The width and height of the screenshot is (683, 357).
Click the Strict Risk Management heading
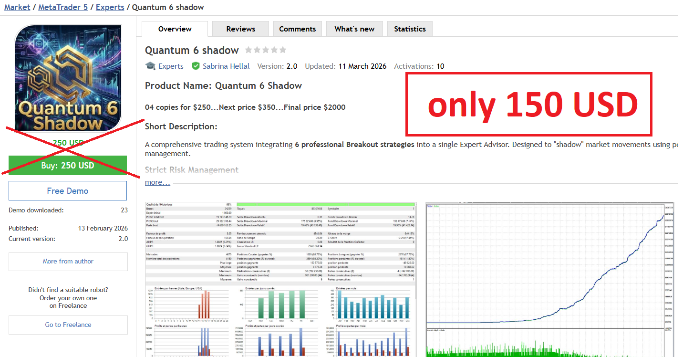(192, 170)
